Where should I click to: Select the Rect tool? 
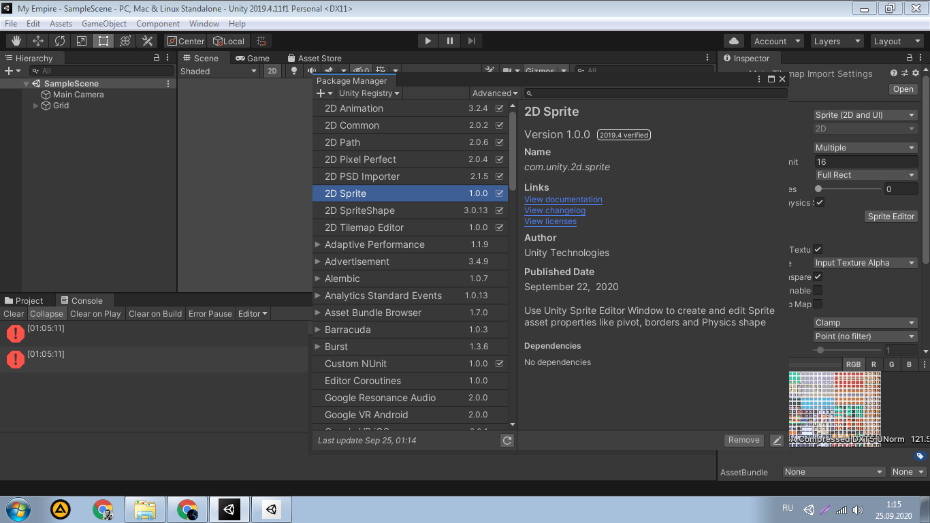103,41
